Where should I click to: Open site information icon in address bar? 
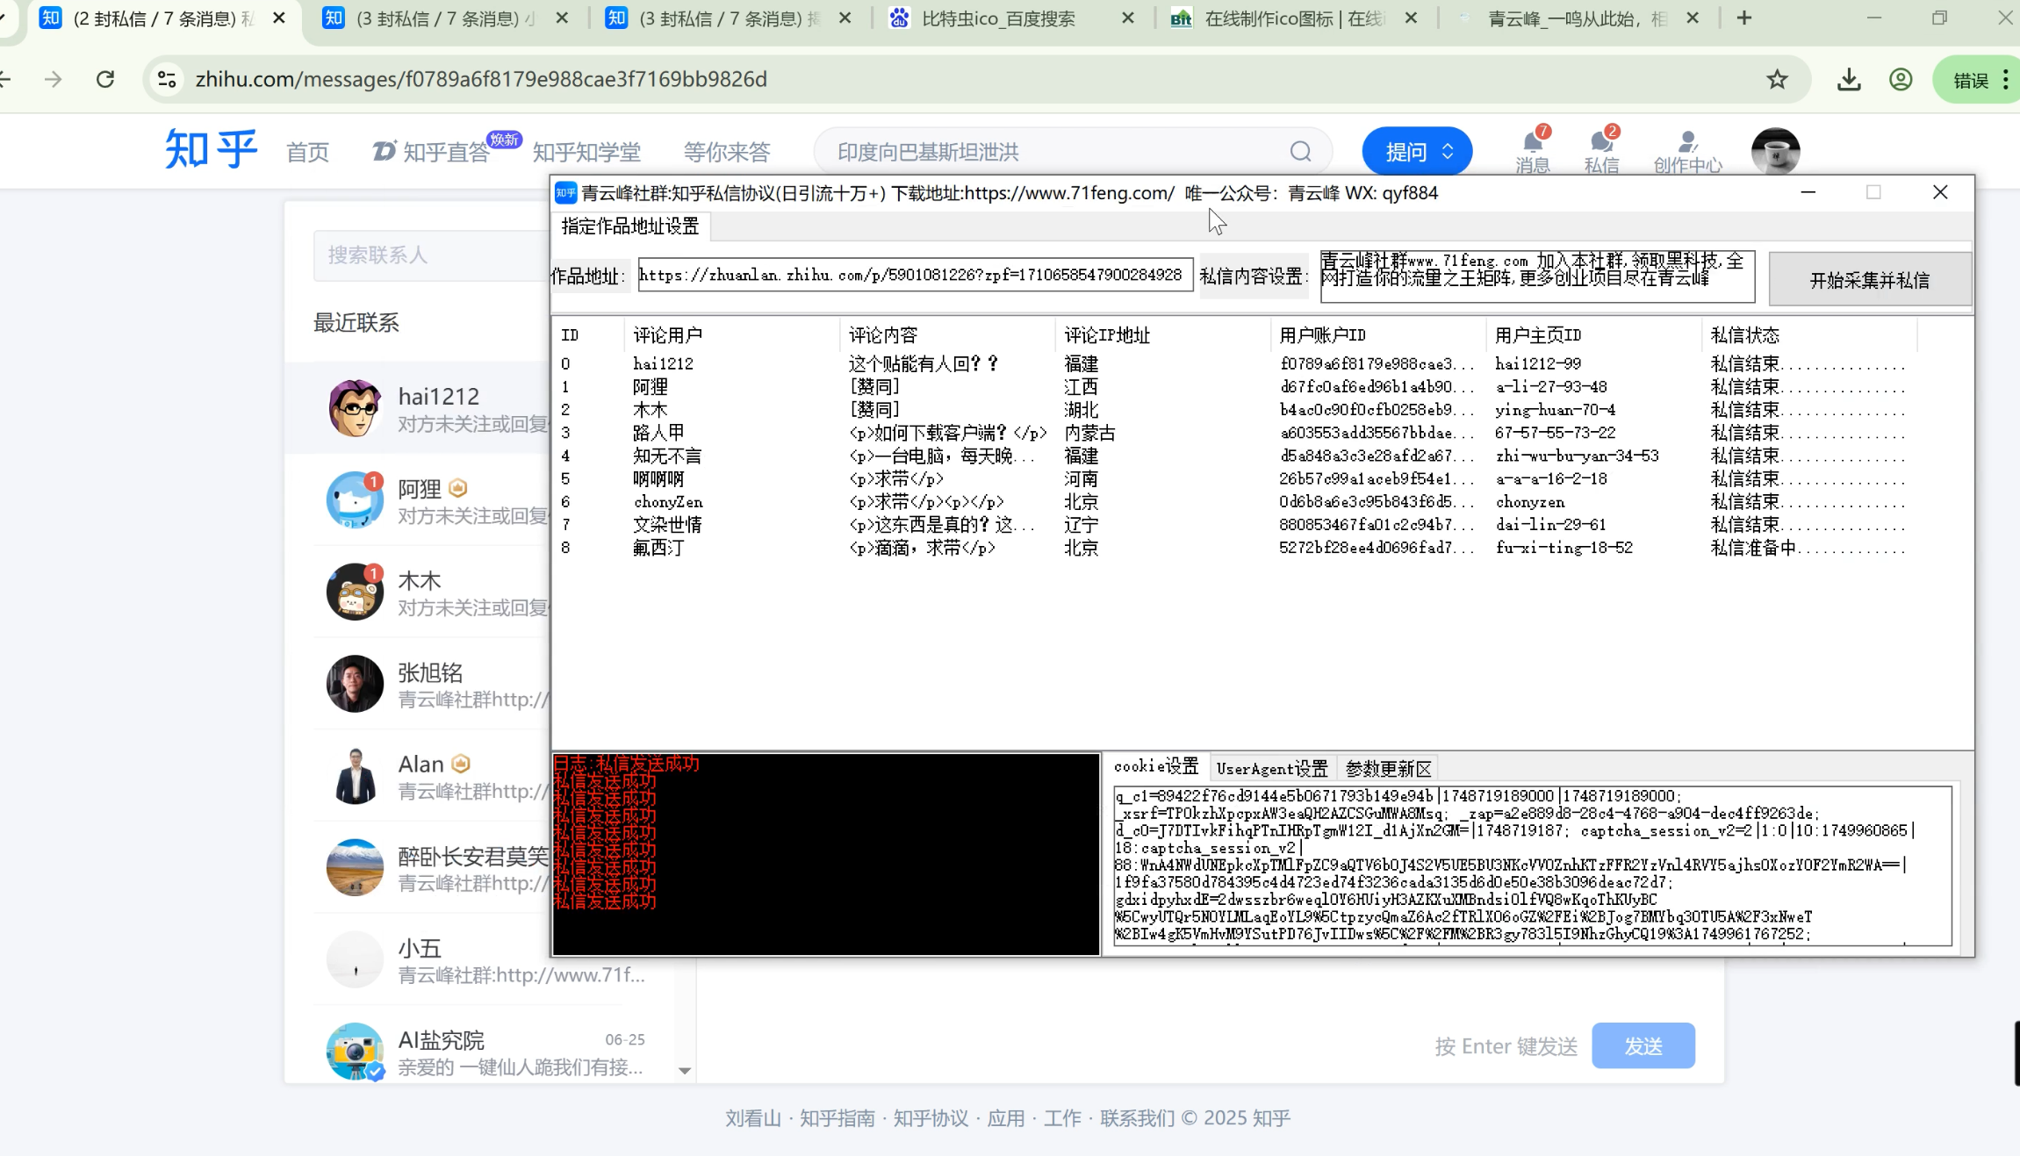167,79
